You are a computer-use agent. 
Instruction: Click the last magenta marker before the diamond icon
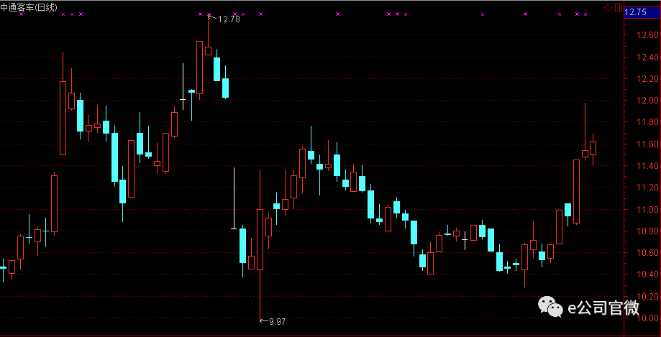pyautogui.click(x=585, y=14)
